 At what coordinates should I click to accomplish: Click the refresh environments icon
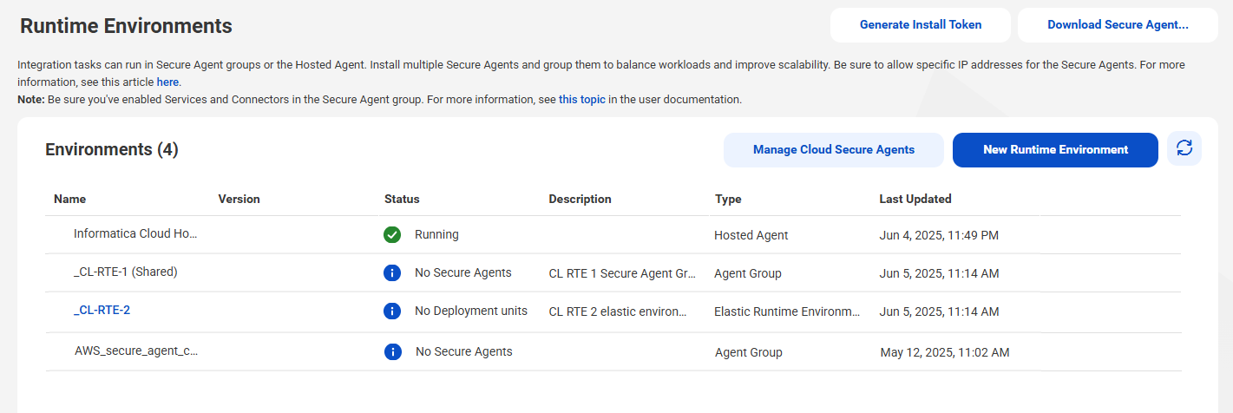coord(1184,149)
